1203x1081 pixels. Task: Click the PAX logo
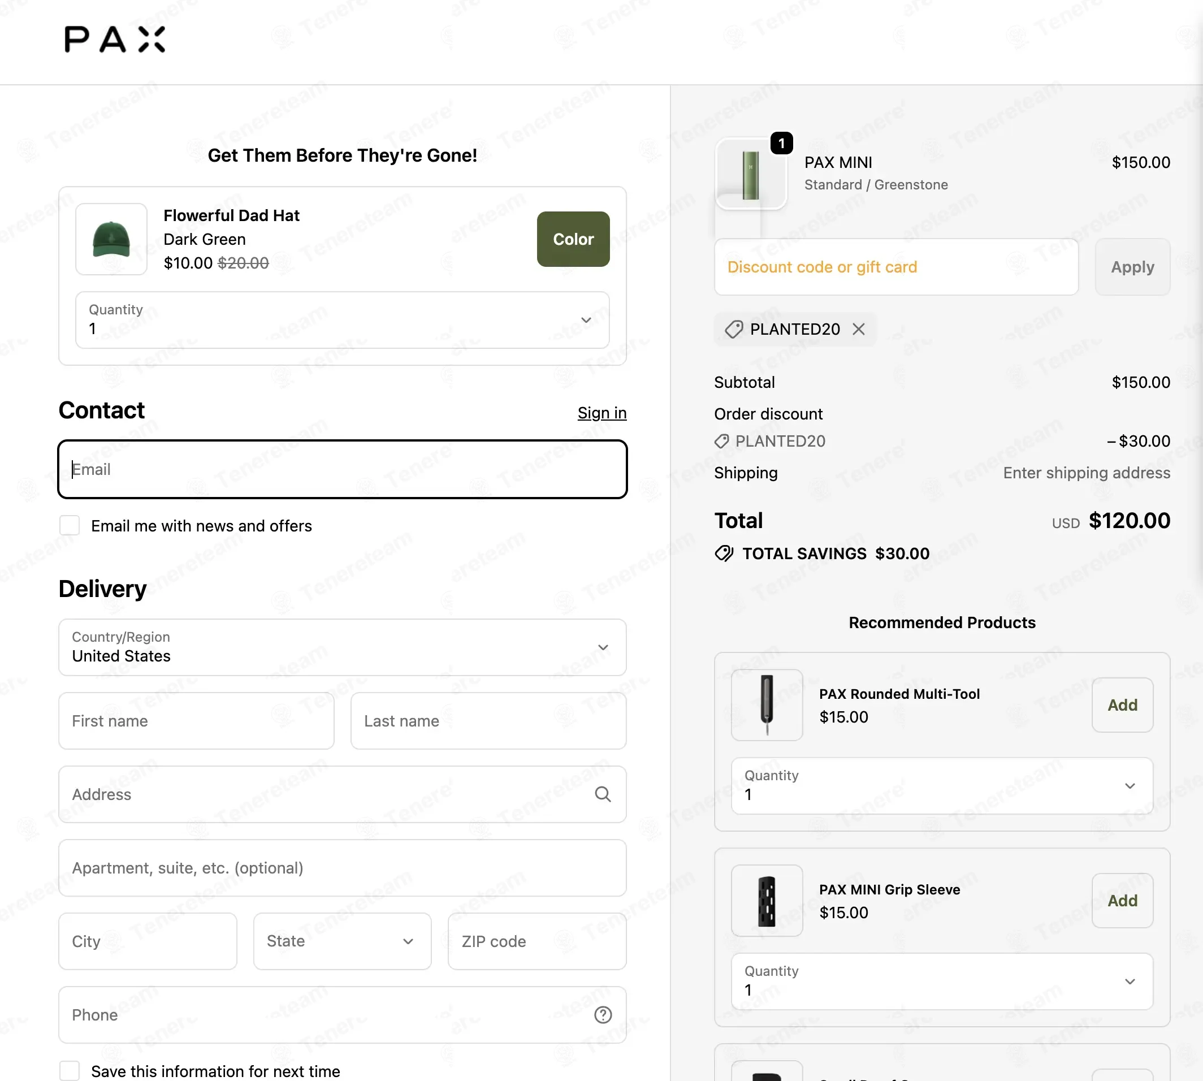115,40
